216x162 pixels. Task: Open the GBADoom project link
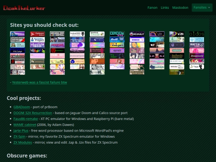coord(22,107)
